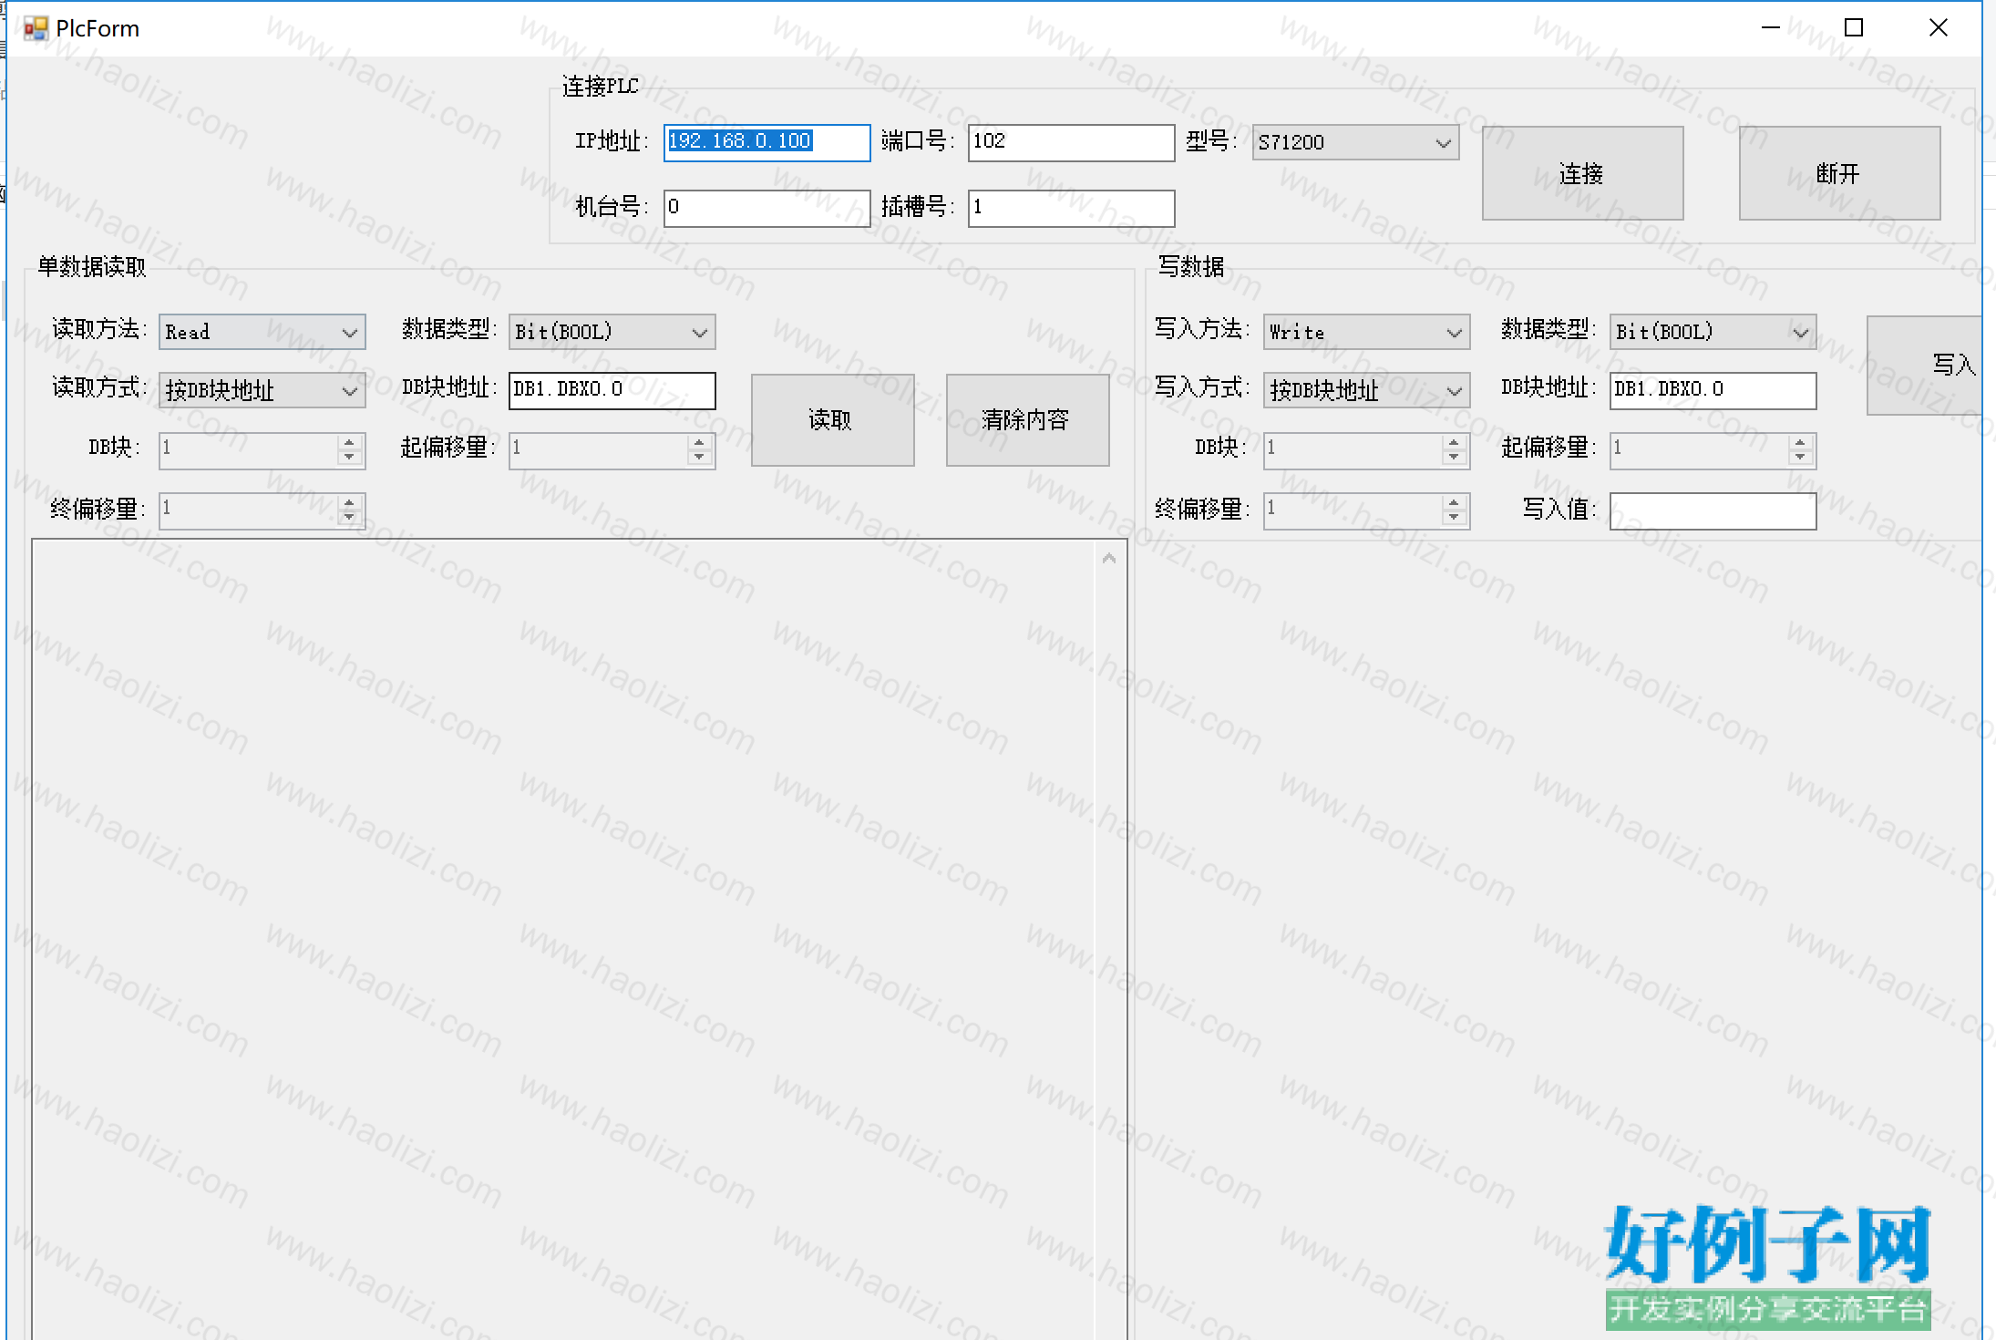This screenshot has height=1340, width=1996.
Task: Open the 读取方式 按DB块地址 dropdown
Action: tap(262, 390)
